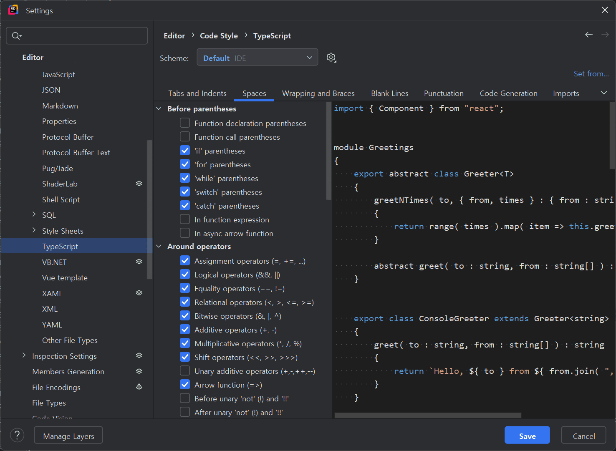Click the layer icon beside ShaderLab
Screen dimensions: 616x451
[139, 184]
